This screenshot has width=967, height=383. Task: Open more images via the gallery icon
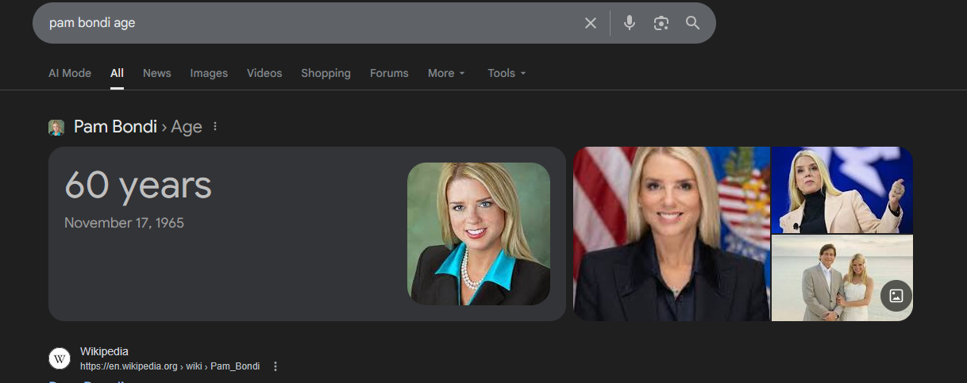tap(896, 296)
